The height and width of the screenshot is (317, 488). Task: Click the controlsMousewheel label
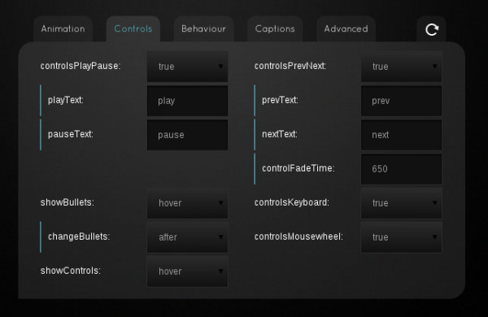pyautogui.click(x=298, y=237)
